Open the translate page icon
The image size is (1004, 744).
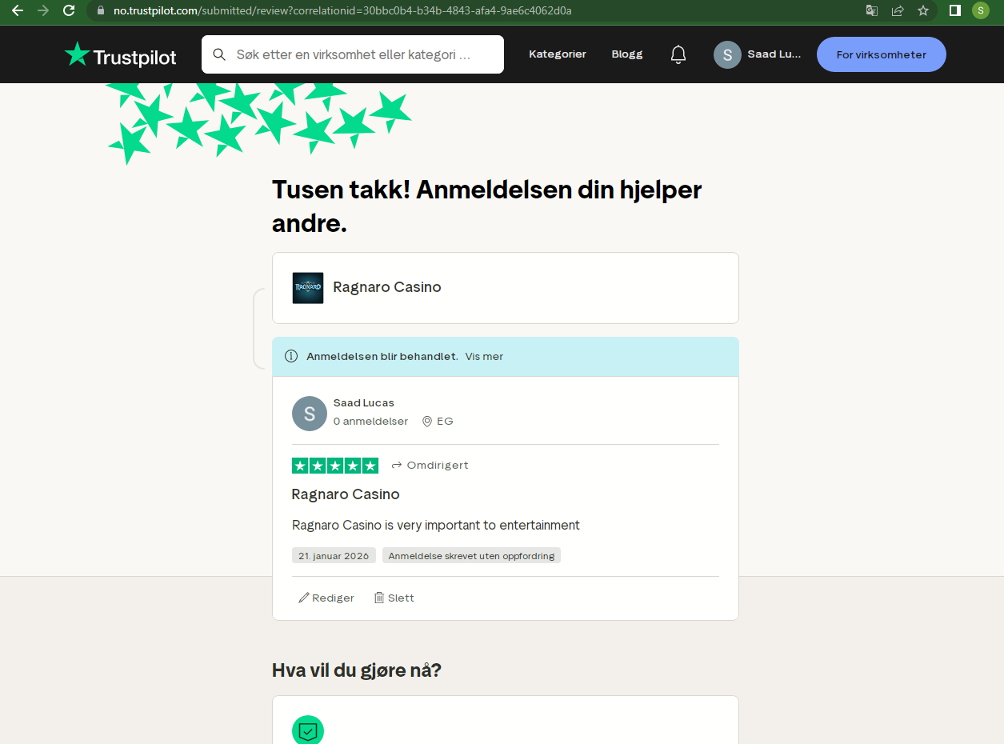click(872, 10)
